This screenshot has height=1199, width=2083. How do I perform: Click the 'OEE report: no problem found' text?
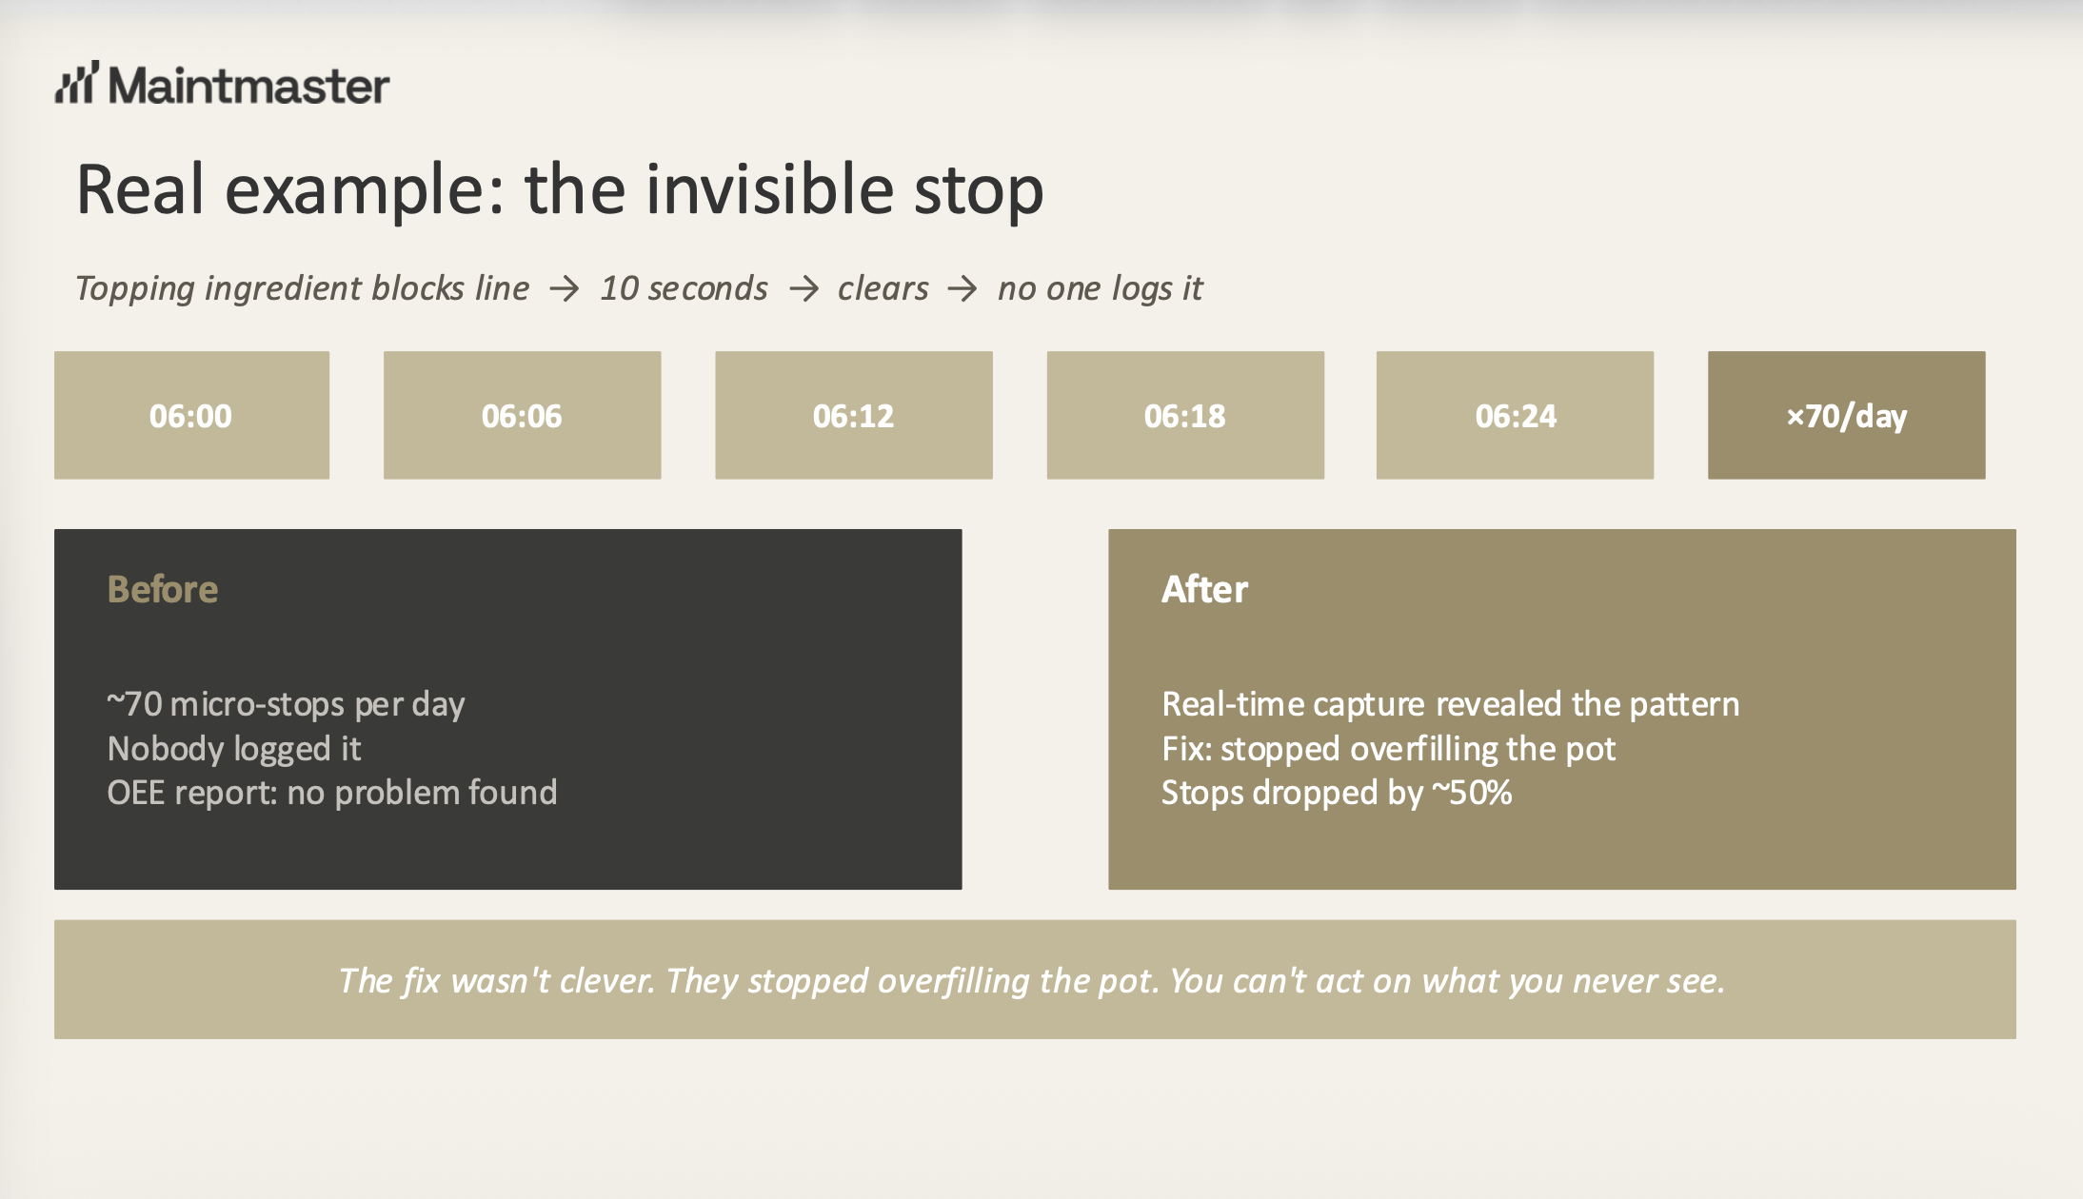(x=332, y=793)
